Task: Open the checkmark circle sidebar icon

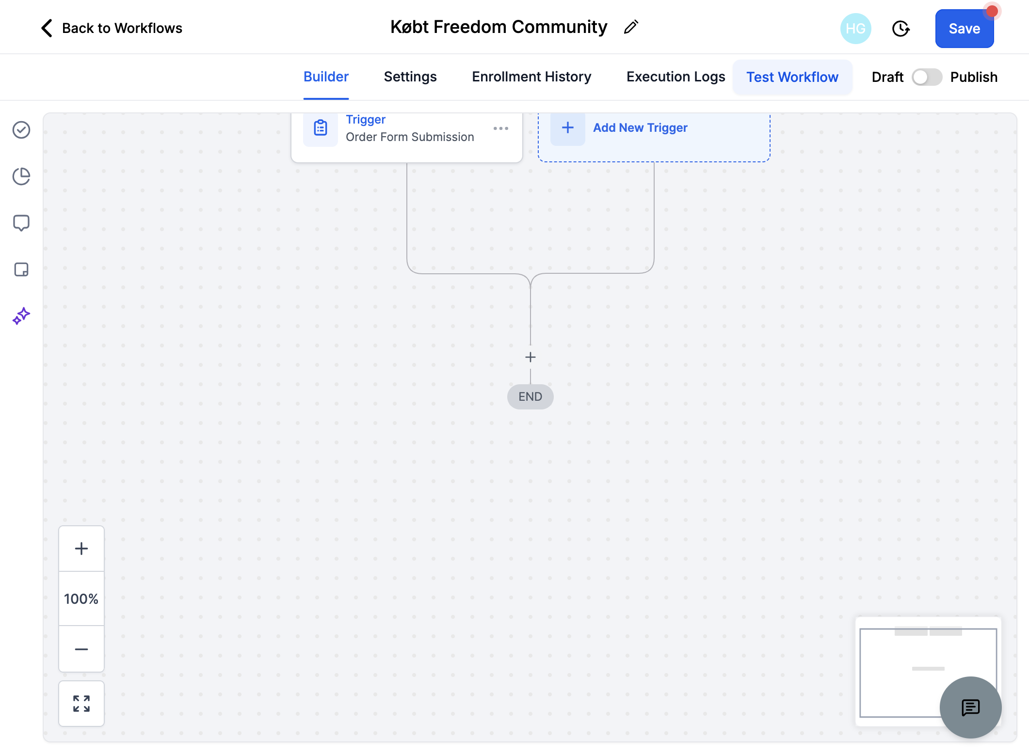Action: coord(21,130)
